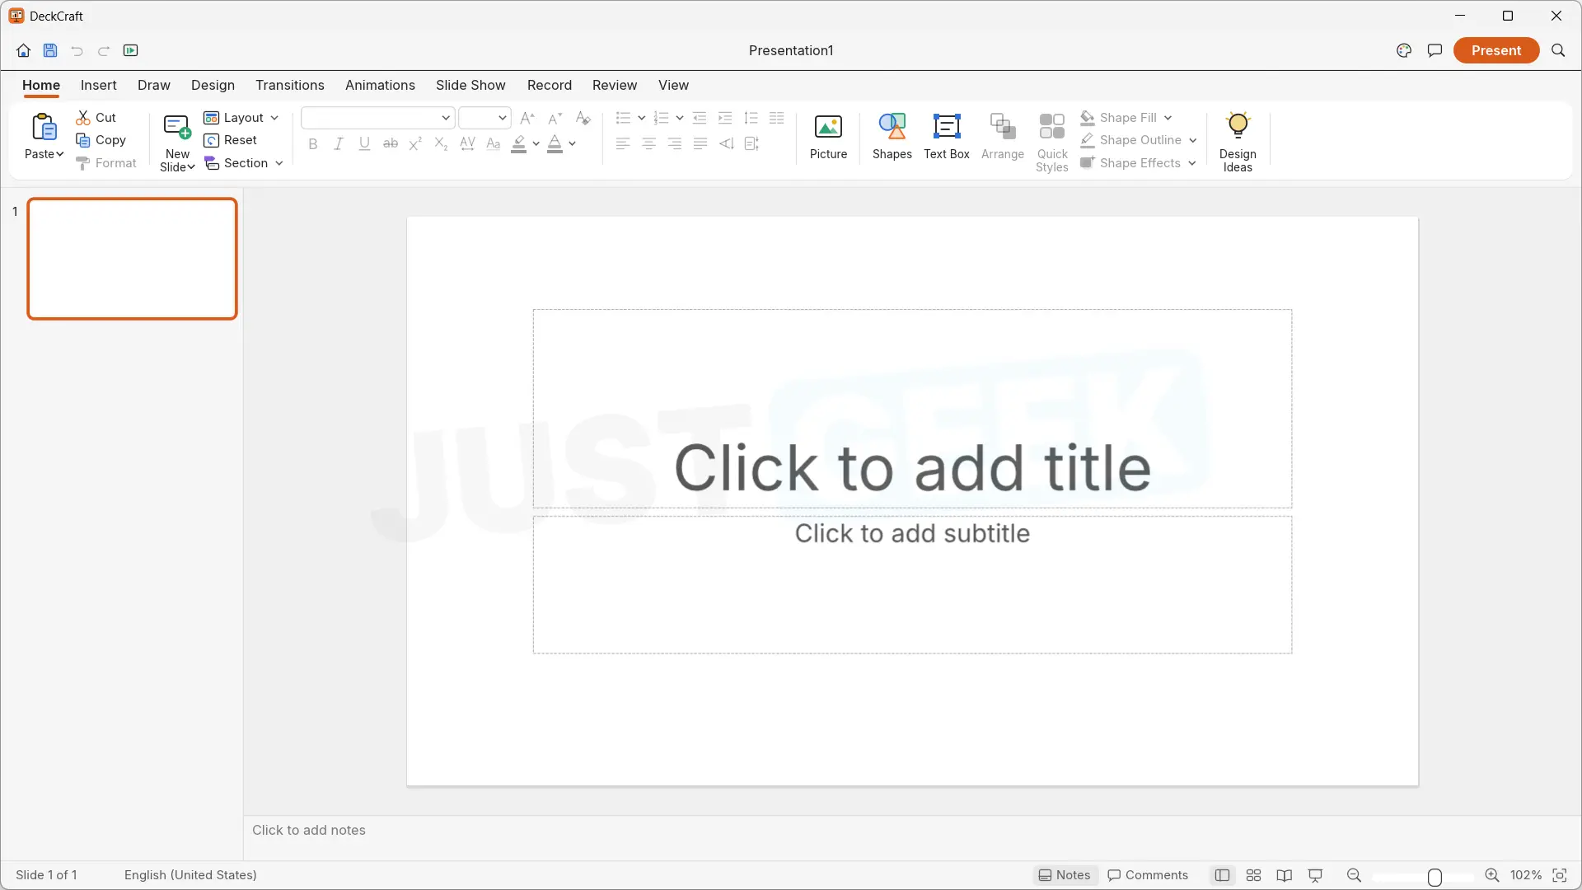Click the Undo arrow icon
This screenshot has width=1582, height=890.
[77, 51]
